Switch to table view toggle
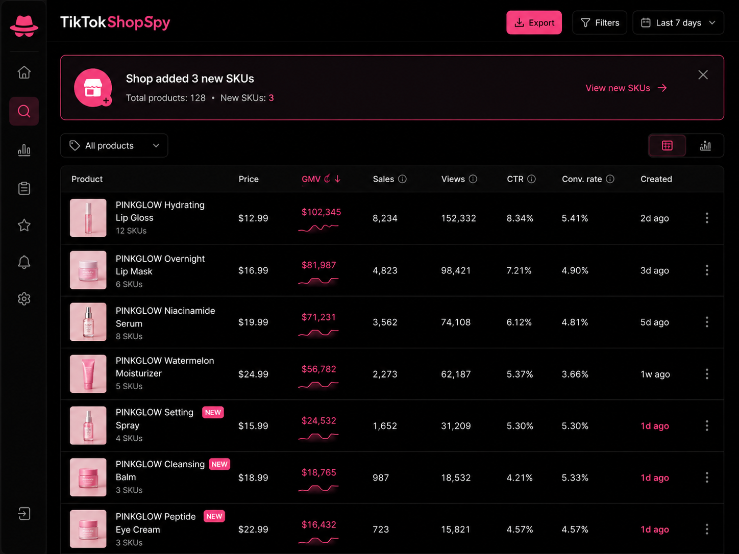Viewport: 739px width, 554px height. (x=667, y=146)
